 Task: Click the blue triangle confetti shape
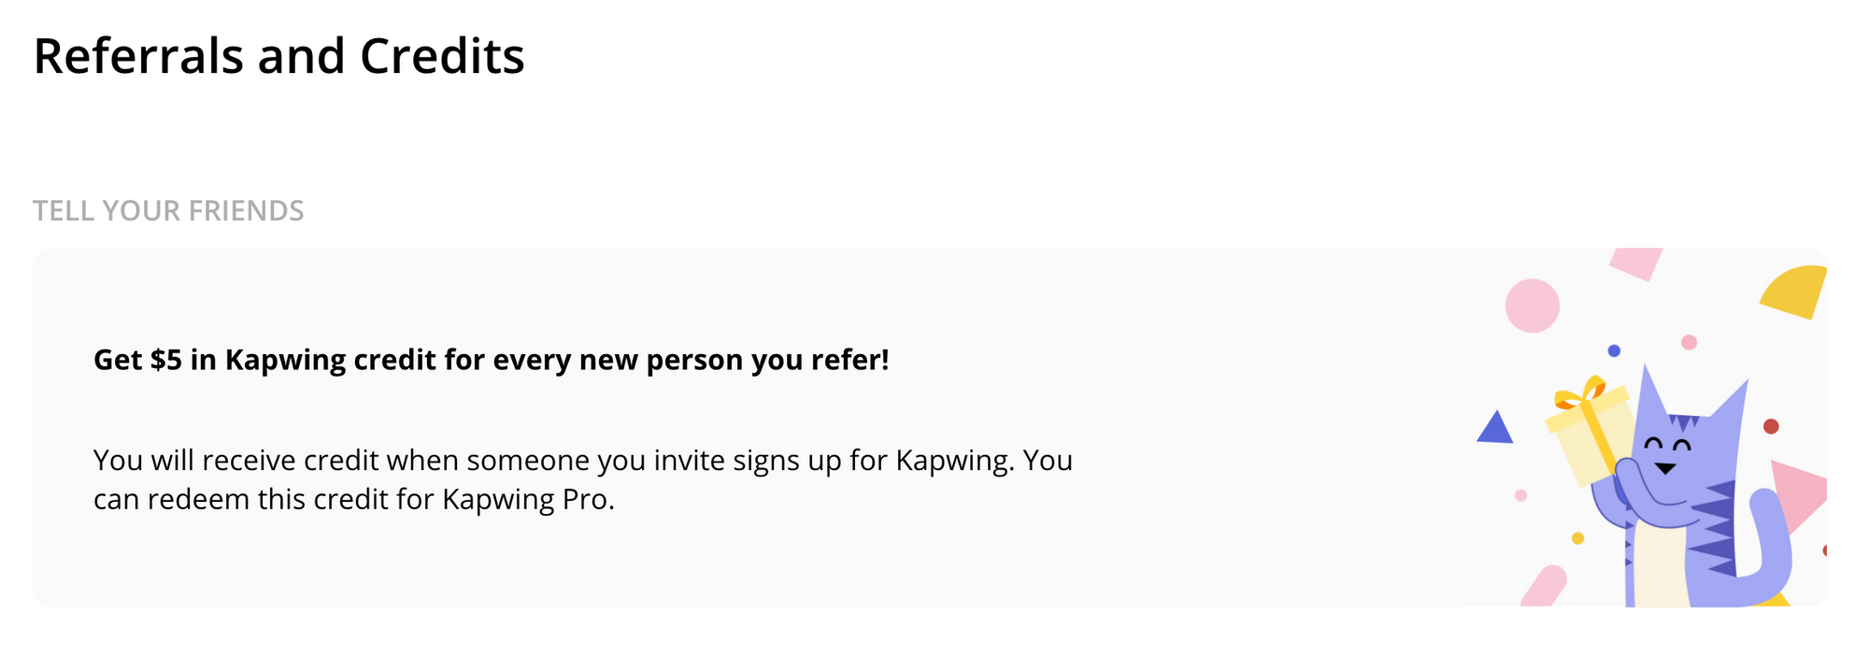1495,430
